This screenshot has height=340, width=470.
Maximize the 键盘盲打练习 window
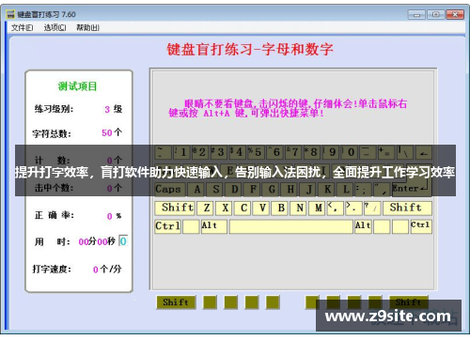(435, 14)
